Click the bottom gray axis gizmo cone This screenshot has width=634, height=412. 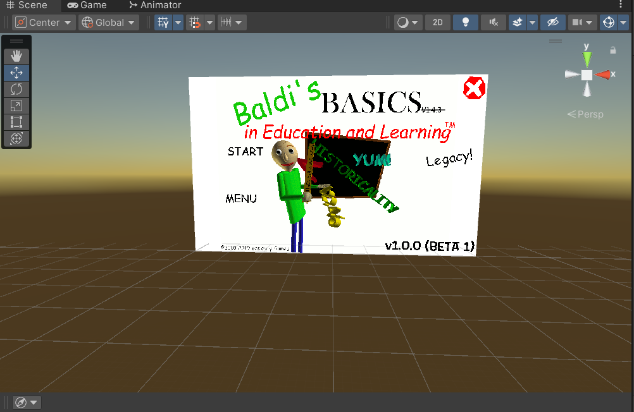click(587, 89)
